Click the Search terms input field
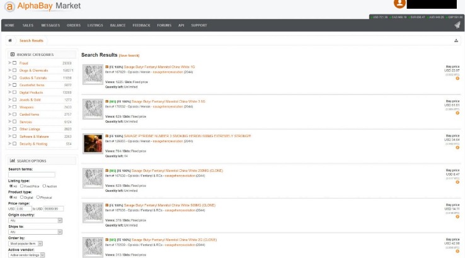 [32, 174]
